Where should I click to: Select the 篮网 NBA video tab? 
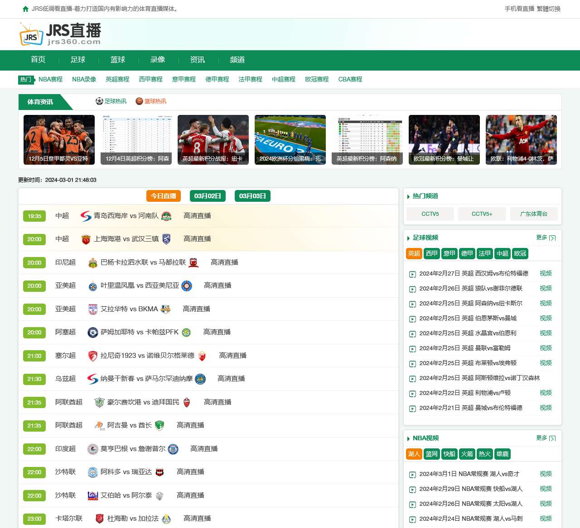click(x=432, y=454)
